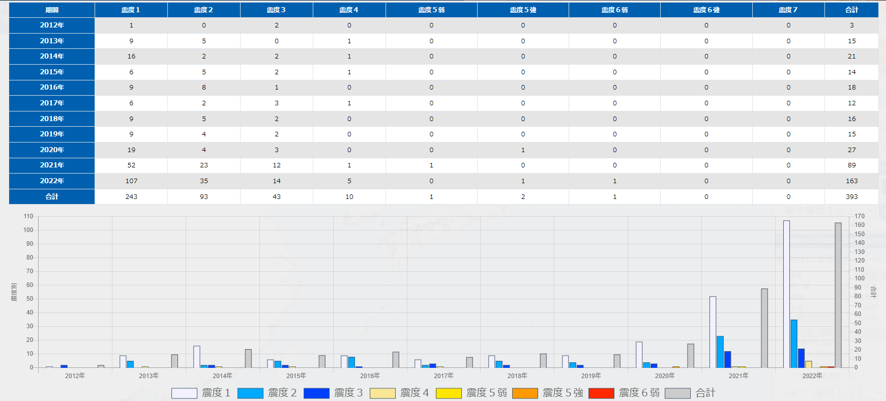Toggle the 震度3 dark-blue legend swatch
Viewport: 886px width, 401px height.
click(x=316, y=393)
